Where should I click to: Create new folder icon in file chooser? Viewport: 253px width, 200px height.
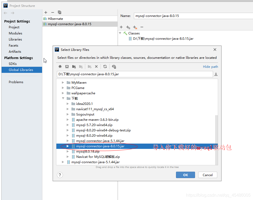tap(89, 66)
